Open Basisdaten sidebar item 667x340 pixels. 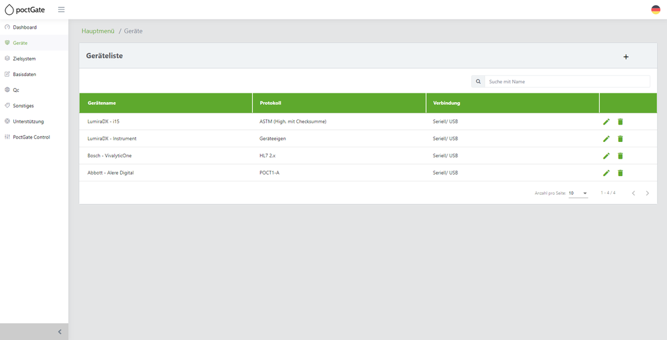pyautogui.click(x=34, y=75)
